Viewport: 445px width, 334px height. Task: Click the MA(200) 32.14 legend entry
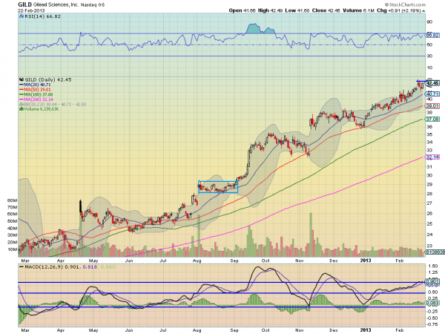tap(36, 99)
